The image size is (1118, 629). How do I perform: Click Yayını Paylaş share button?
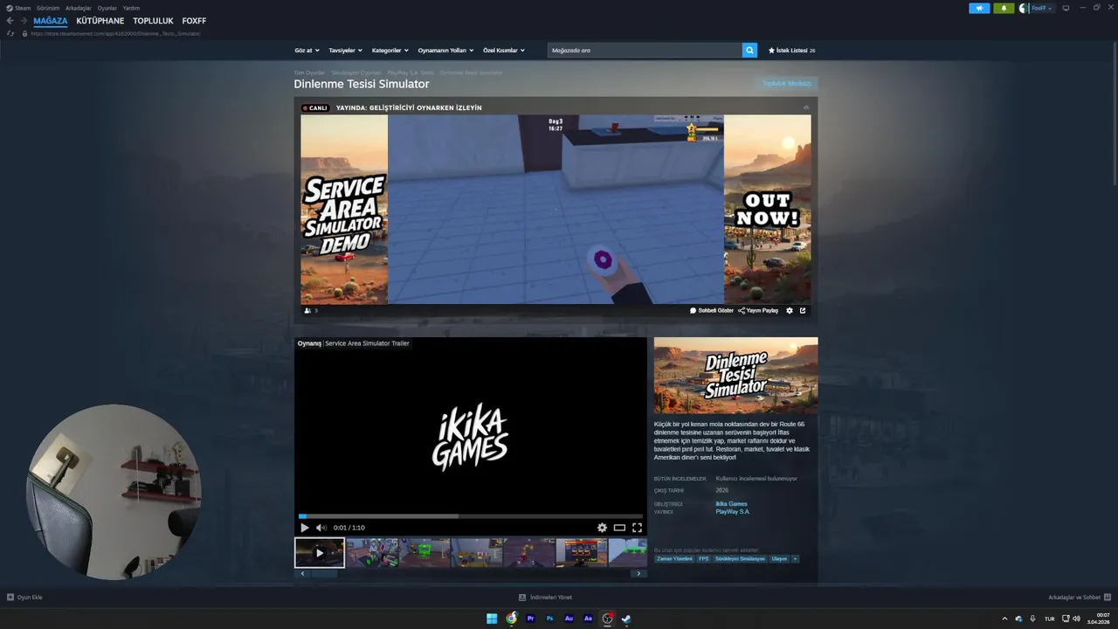pos(758,310)
